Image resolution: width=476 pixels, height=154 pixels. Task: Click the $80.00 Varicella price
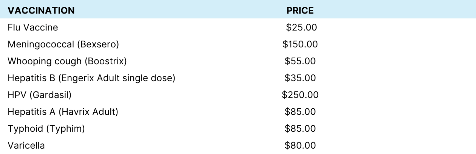pyautogui.click(x=301, y=146)
